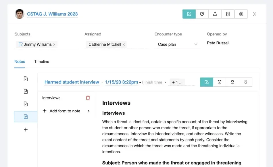Image resolution: width=273 pixels, height=167 pixels.
Task: Switch to the Timeline tab
Action: 42,61
